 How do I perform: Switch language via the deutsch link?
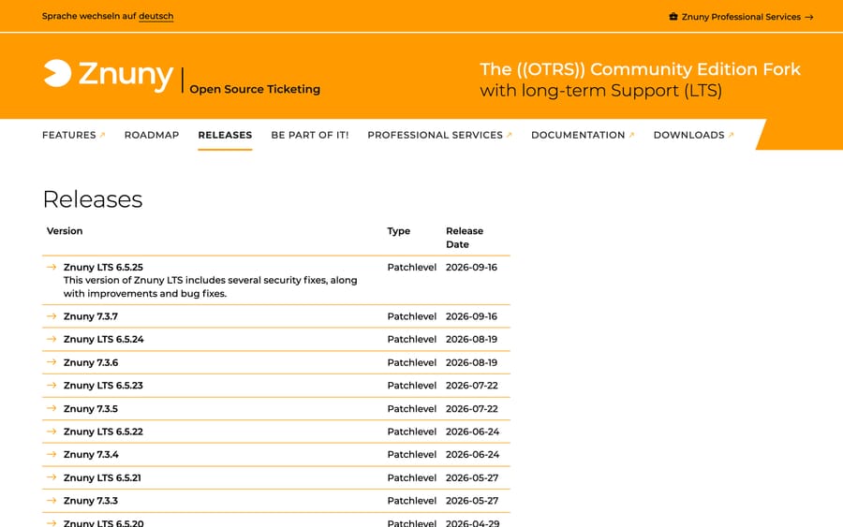(x=155, y=16)
